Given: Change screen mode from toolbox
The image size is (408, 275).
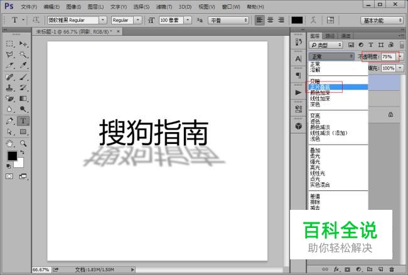Looking at the screenshot, I should pos(23,177).
